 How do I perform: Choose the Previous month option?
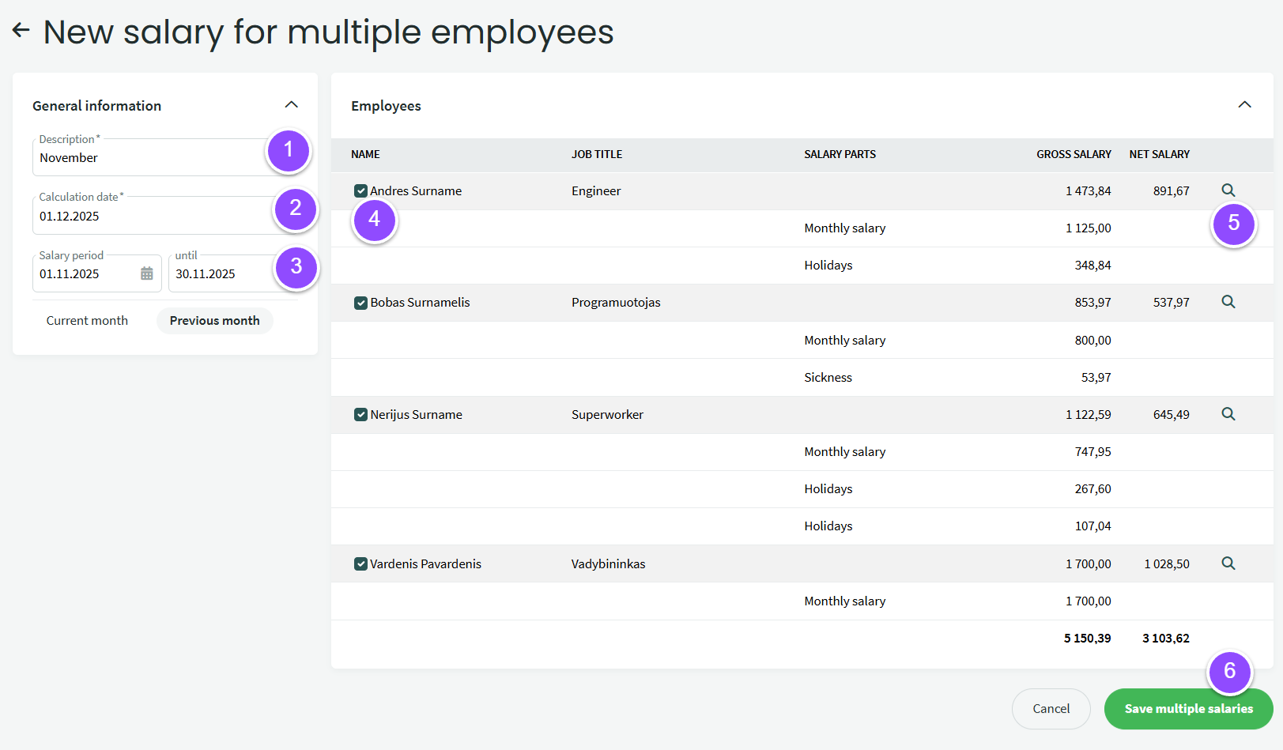coord(214,321)
